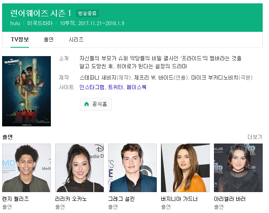Open 리리카 오카노 cast photo
This screenshot has width=269, height=213.
click(79, 168)
